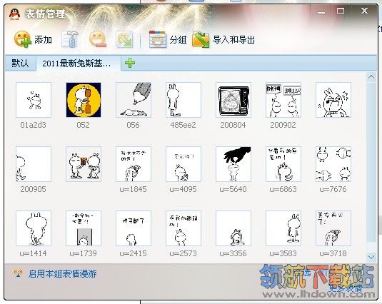Select the unlabeled angry rabbit thumbnail in first row
Image resolution: width=382 pixels, height=304 pixels.
point(333,100)
